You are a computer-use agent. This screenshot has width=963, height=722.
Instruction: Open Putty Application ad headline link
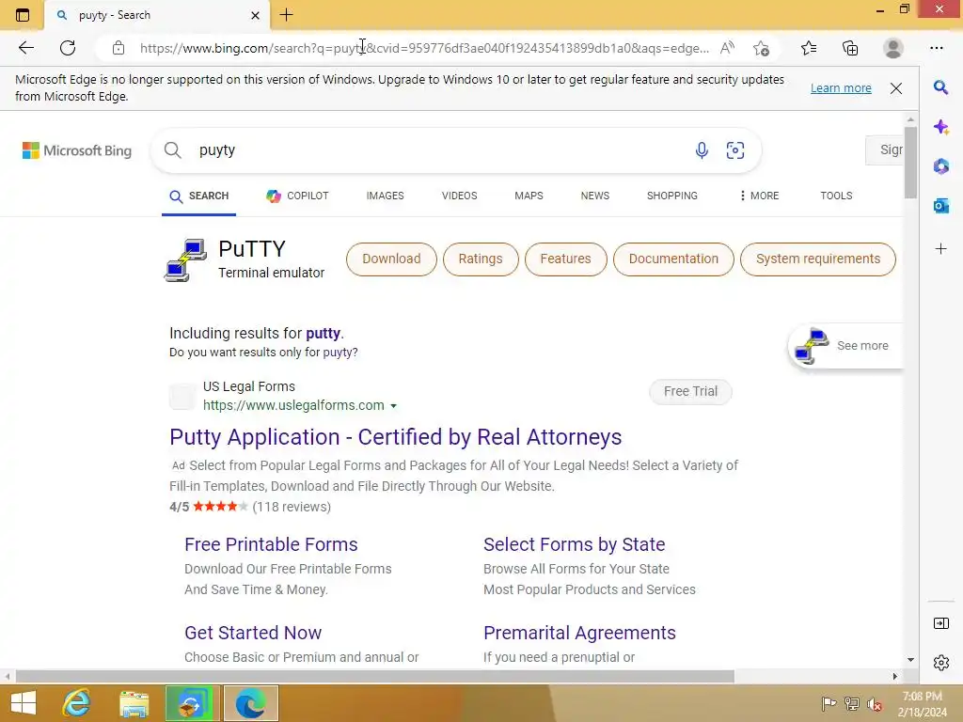click(396, 437)
